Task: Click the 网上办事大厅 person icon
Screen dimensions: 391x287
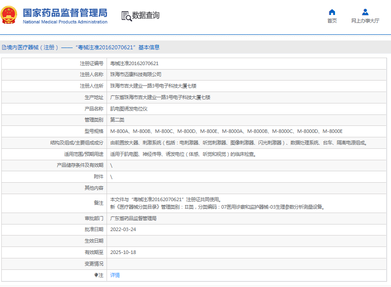Action: click(x=365, y=12)
